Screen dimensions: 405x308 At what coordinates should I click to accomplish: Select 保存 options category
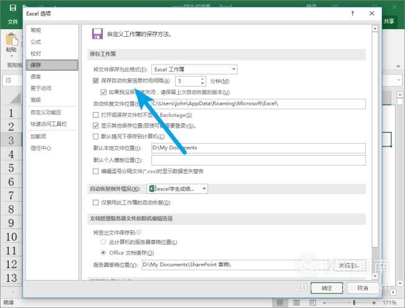[52, 65]
